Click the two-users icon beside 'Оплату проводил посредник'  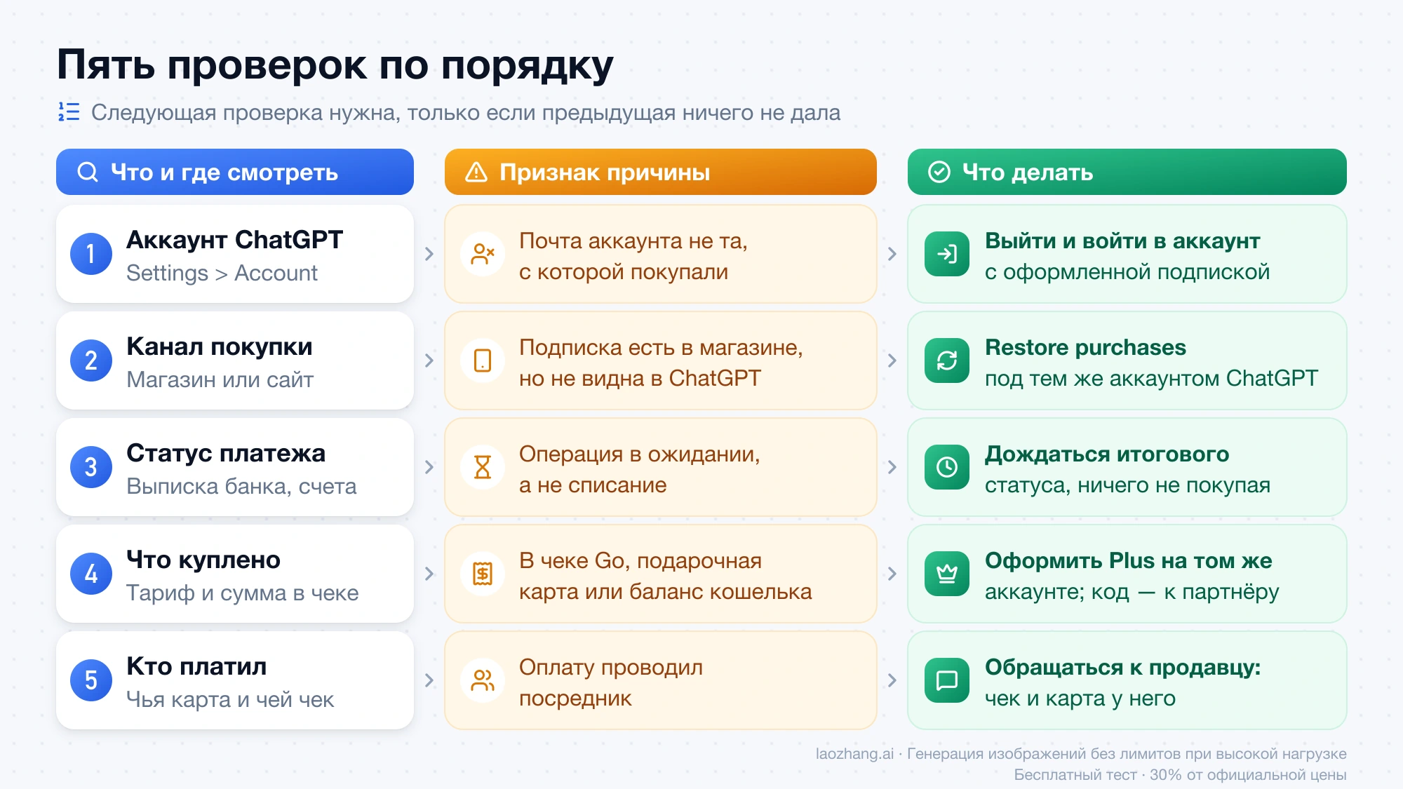coord(483,680)
